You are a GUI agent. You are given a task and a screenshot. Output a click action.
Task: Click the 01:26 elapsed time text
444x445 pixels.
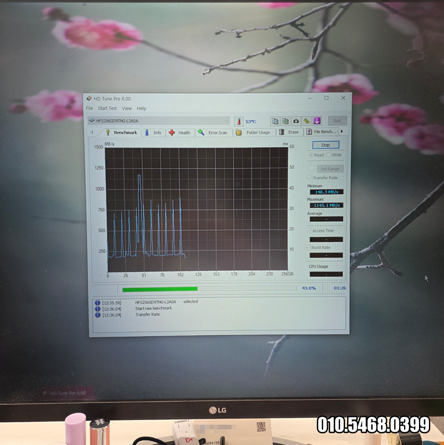tap(339, 288)
